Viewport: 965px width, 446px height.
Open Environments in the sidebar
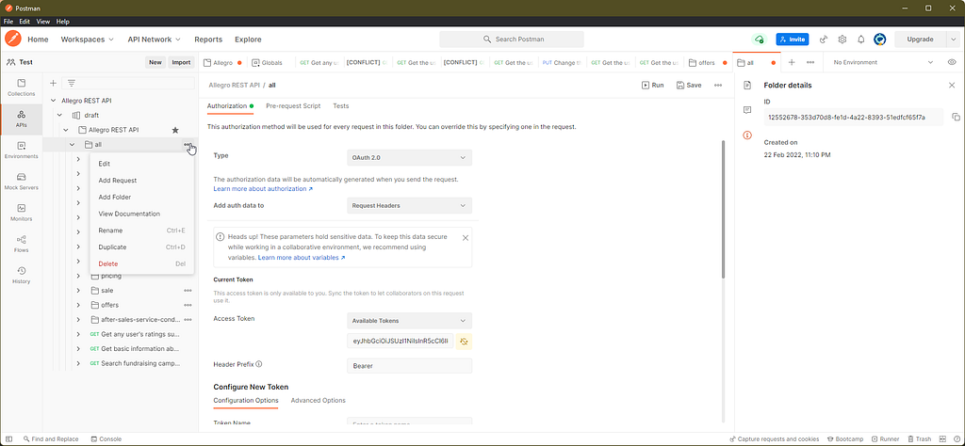click(22, 151)
